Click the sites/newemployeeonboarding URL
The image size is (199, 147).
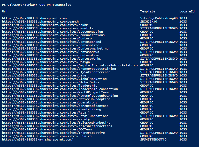(x=60, y=96)
